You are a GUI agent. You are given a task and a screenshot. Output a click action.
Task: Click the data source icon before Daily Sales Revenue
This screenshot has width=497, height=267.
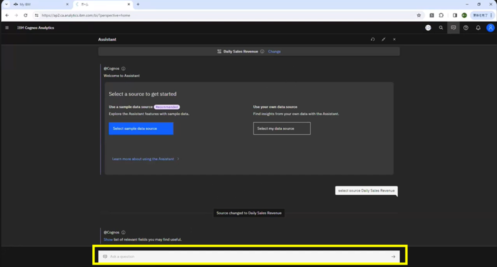[220, 52]
